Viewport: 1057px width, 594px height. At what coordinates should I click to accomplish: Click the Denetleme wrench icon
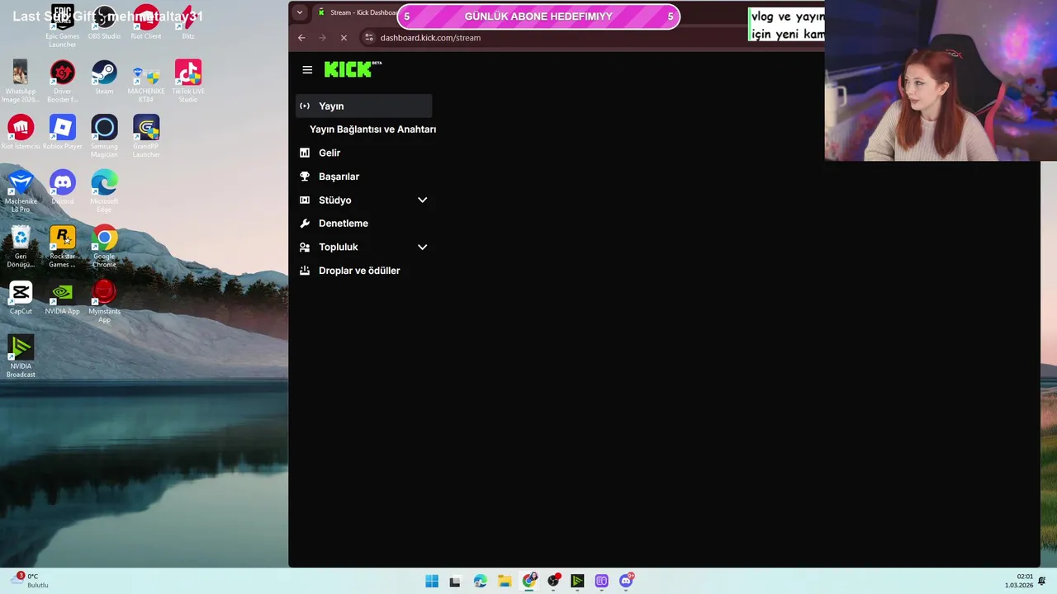[305, 224]
